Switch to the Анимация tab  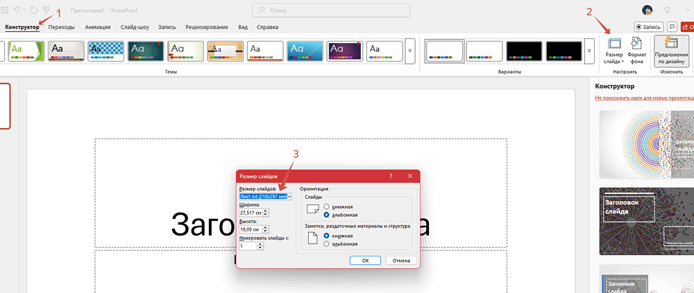pos(98,27)
